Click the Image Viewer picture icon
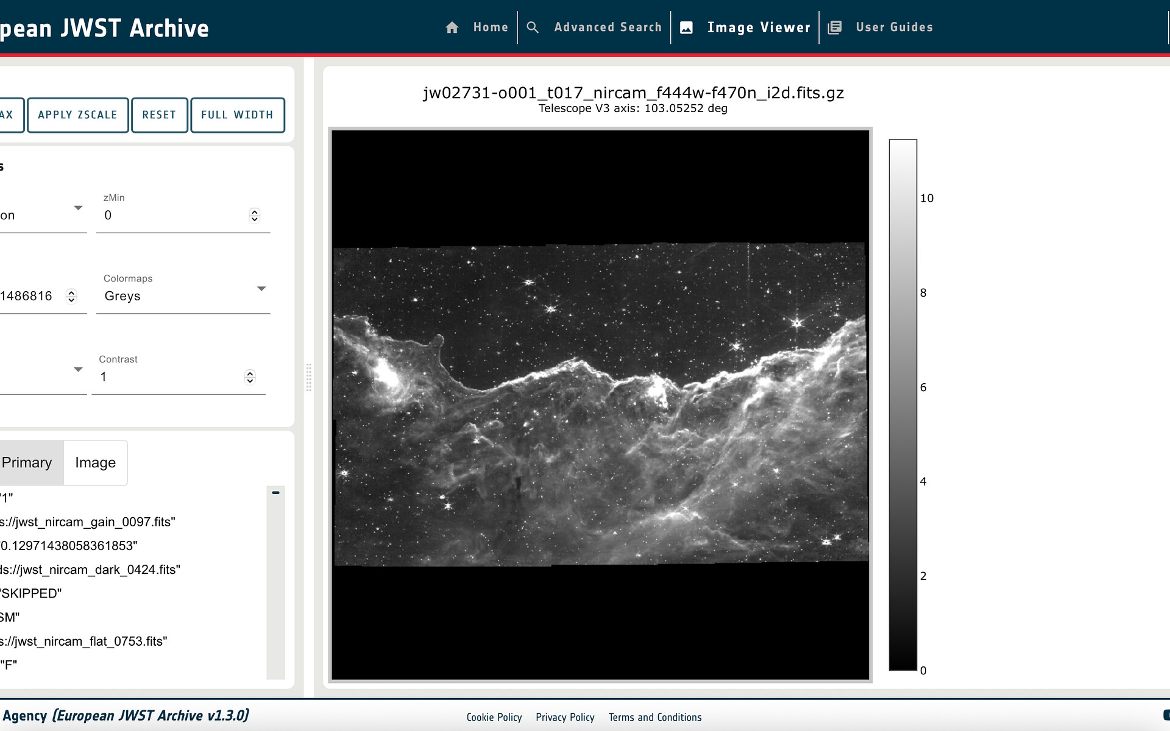 pyautogui.click(x=686, y=27)
